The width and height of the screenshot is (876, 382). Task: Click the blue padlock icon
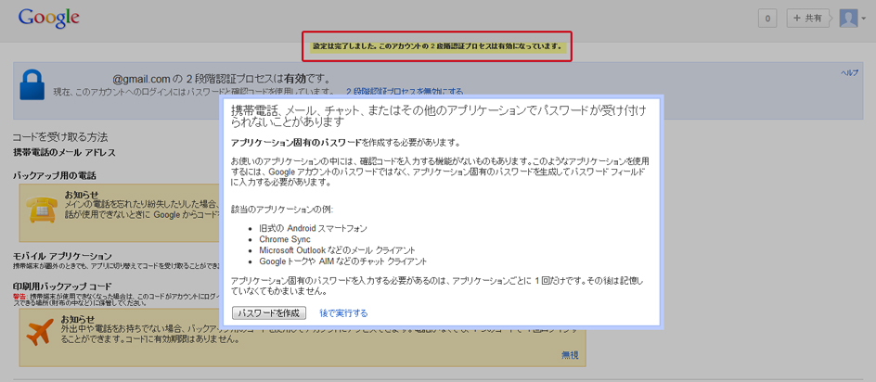point(32,85)
